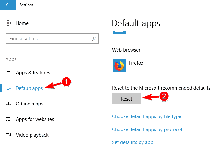Open Default apps page
The width and height of the screenshot is (223, 147).
tap(29, 88)
